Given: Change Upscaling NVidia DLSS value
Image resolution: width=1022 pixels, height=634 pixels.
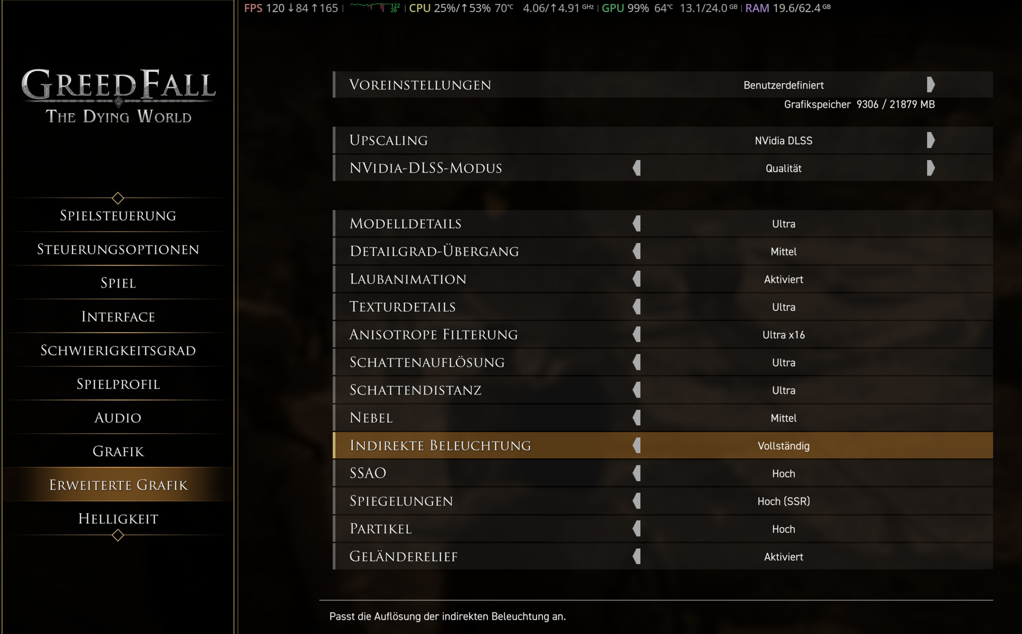Looking at the screenshot, I should click(x=783, y=141).
